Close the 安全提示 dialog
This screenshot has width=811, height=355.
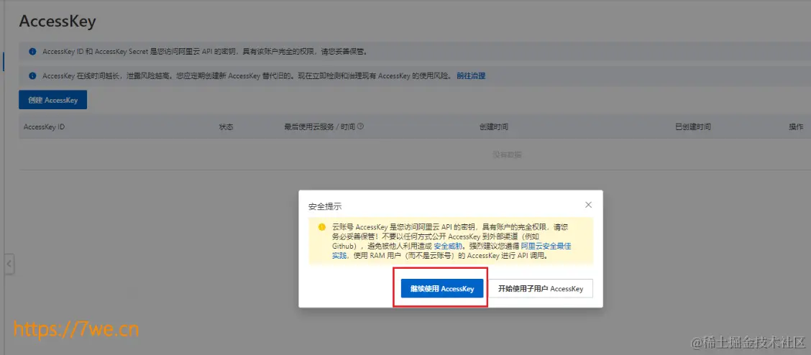588,205
